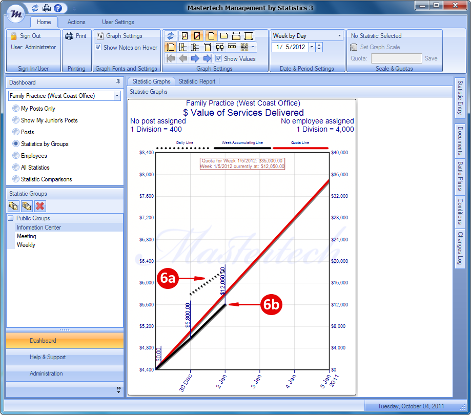The image size is (471, 415).
Task: Select portrait page layout icon
Action: pos(211,36)
